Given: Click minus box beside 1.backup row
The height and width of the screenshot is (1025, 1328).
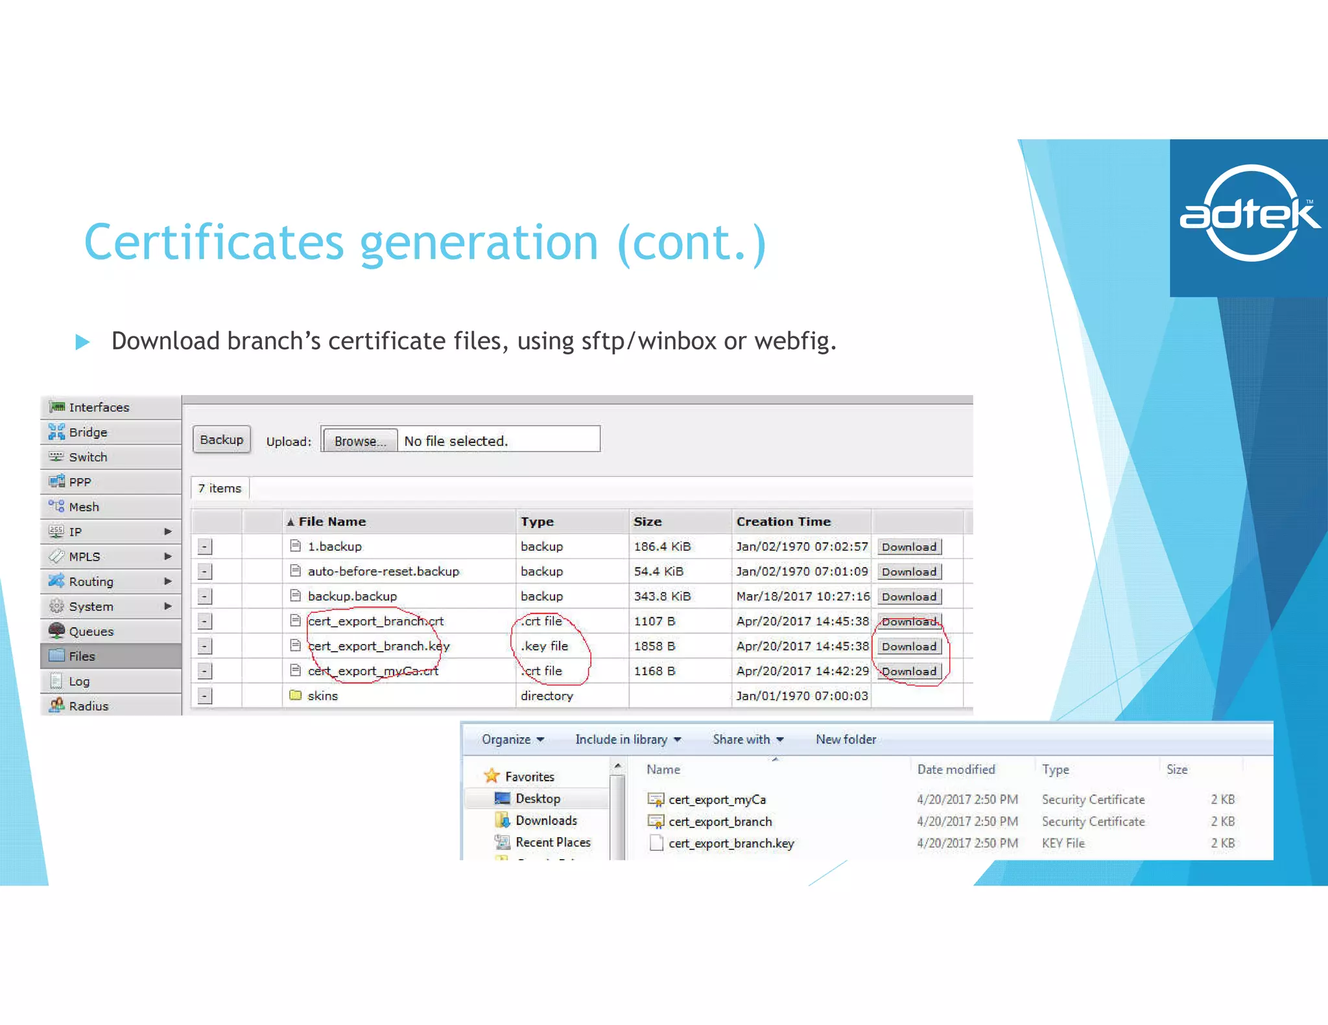Looking at the screenshot, I should pyautogui.click(x=204, y=547).
